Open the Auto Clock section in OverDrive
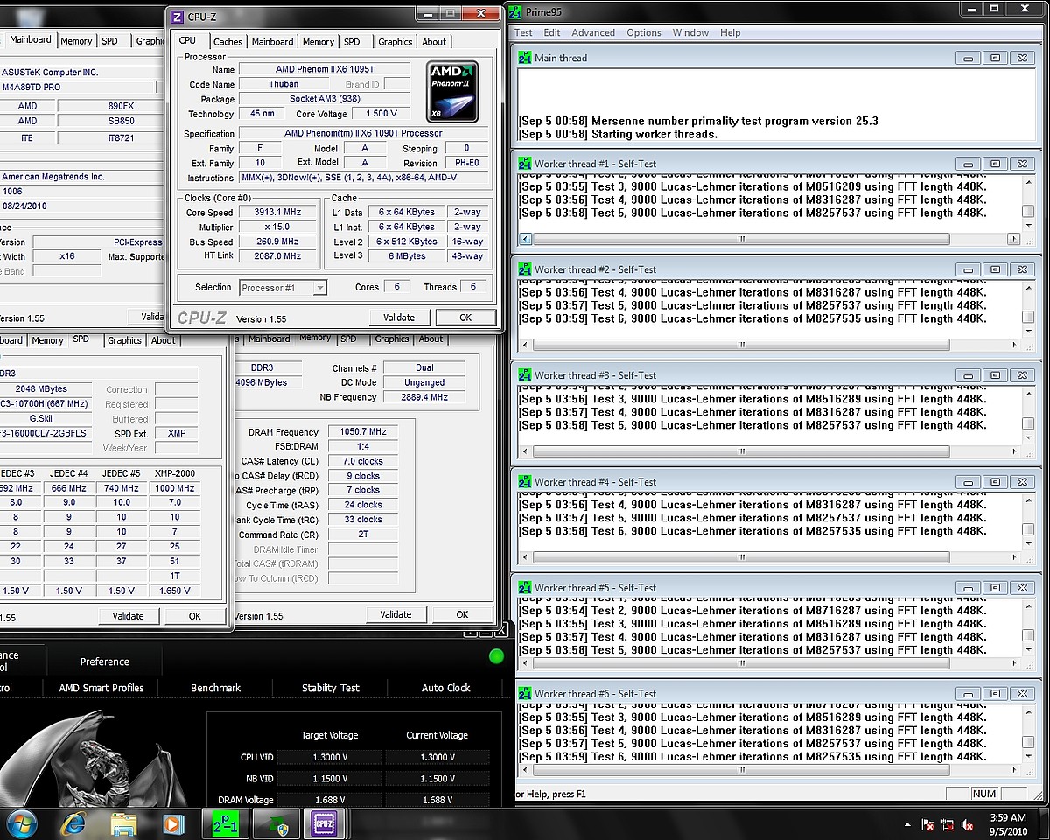This screenshot has width=1050, height=840. (x=445, y=688)
